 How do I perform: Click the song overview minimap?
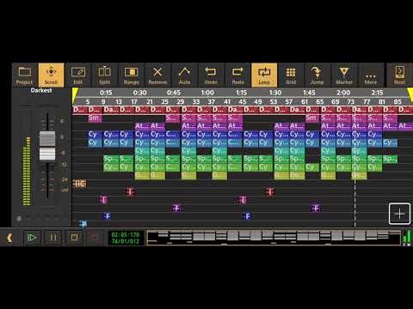(x=274, y=238)
